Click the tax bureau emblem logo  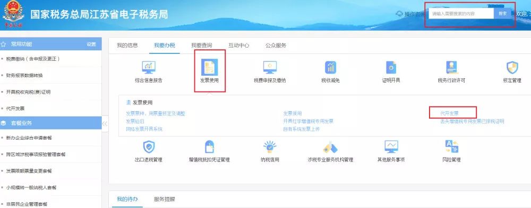pos(13,14)
